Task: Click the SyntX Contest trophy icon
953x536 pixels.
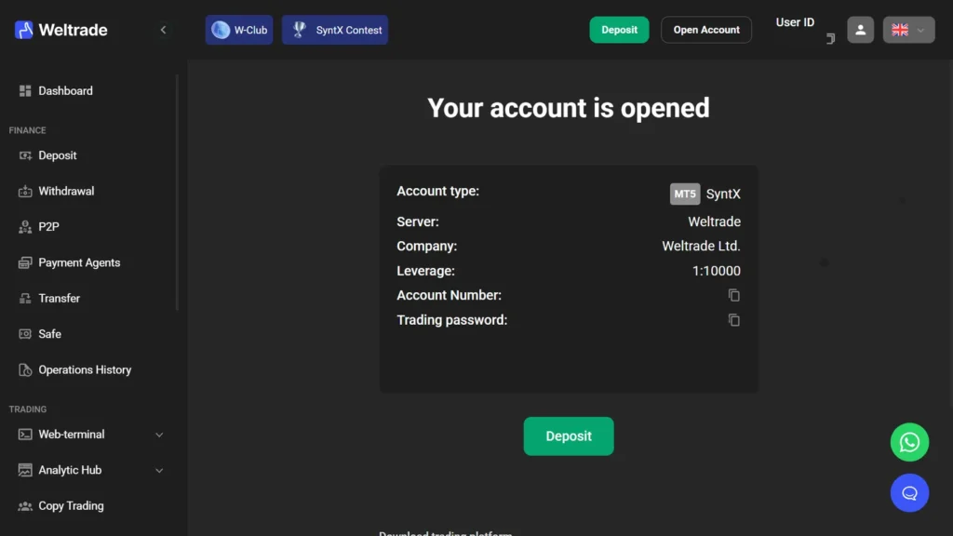Action: point(299,29)
